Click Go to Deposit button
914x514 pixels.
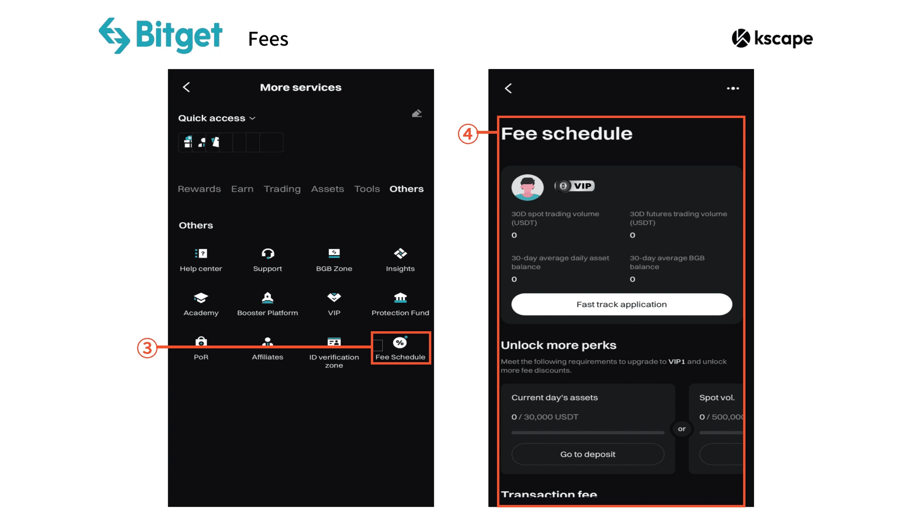(588, 455)
